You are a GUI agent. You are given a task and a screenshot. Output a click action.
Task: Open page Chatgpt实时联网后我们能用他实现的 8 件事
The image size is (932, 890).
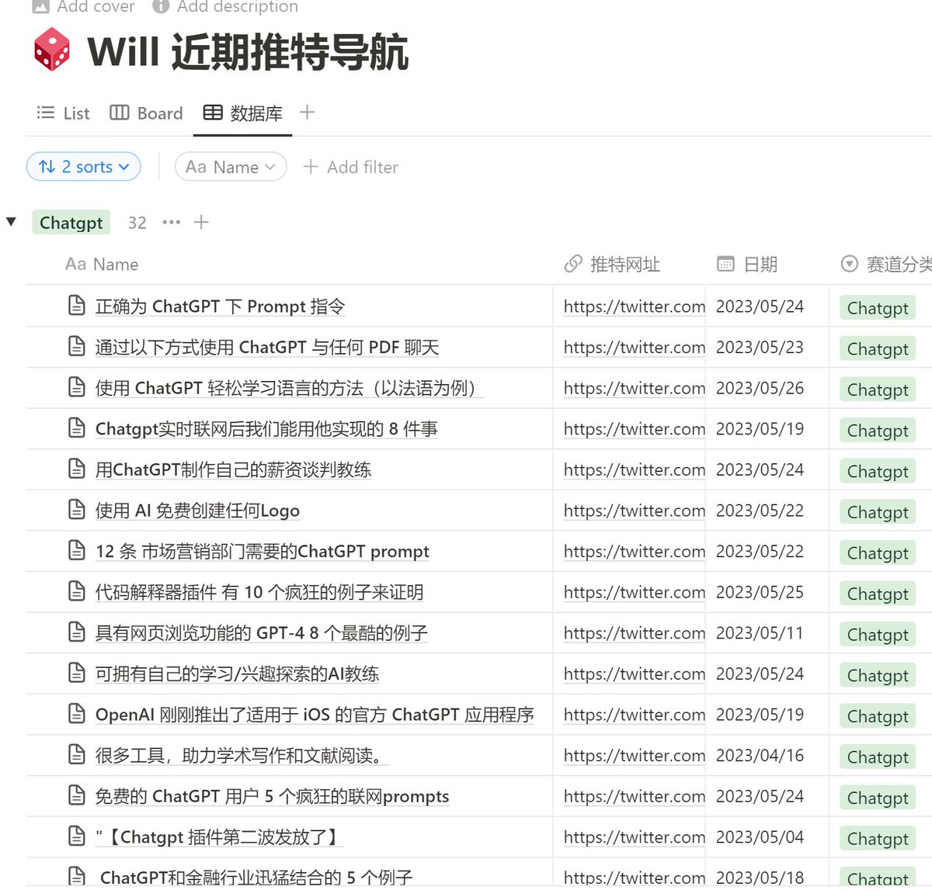click(266, 429)
